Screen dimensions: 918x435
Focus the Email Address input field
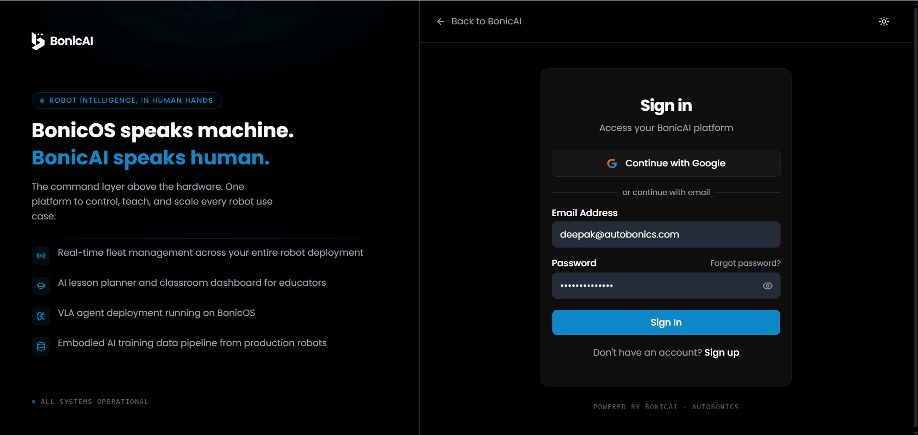click(x=666, y=234)
